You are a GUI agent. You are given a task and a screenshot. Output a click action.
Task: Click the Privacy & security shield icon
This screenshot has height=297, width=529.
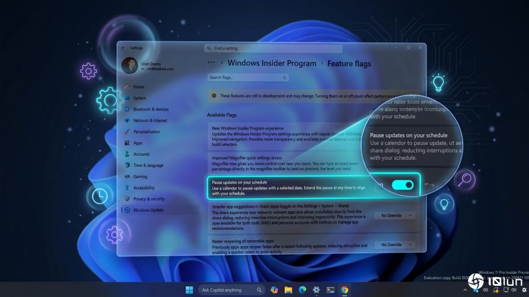(x=127, y=199)
